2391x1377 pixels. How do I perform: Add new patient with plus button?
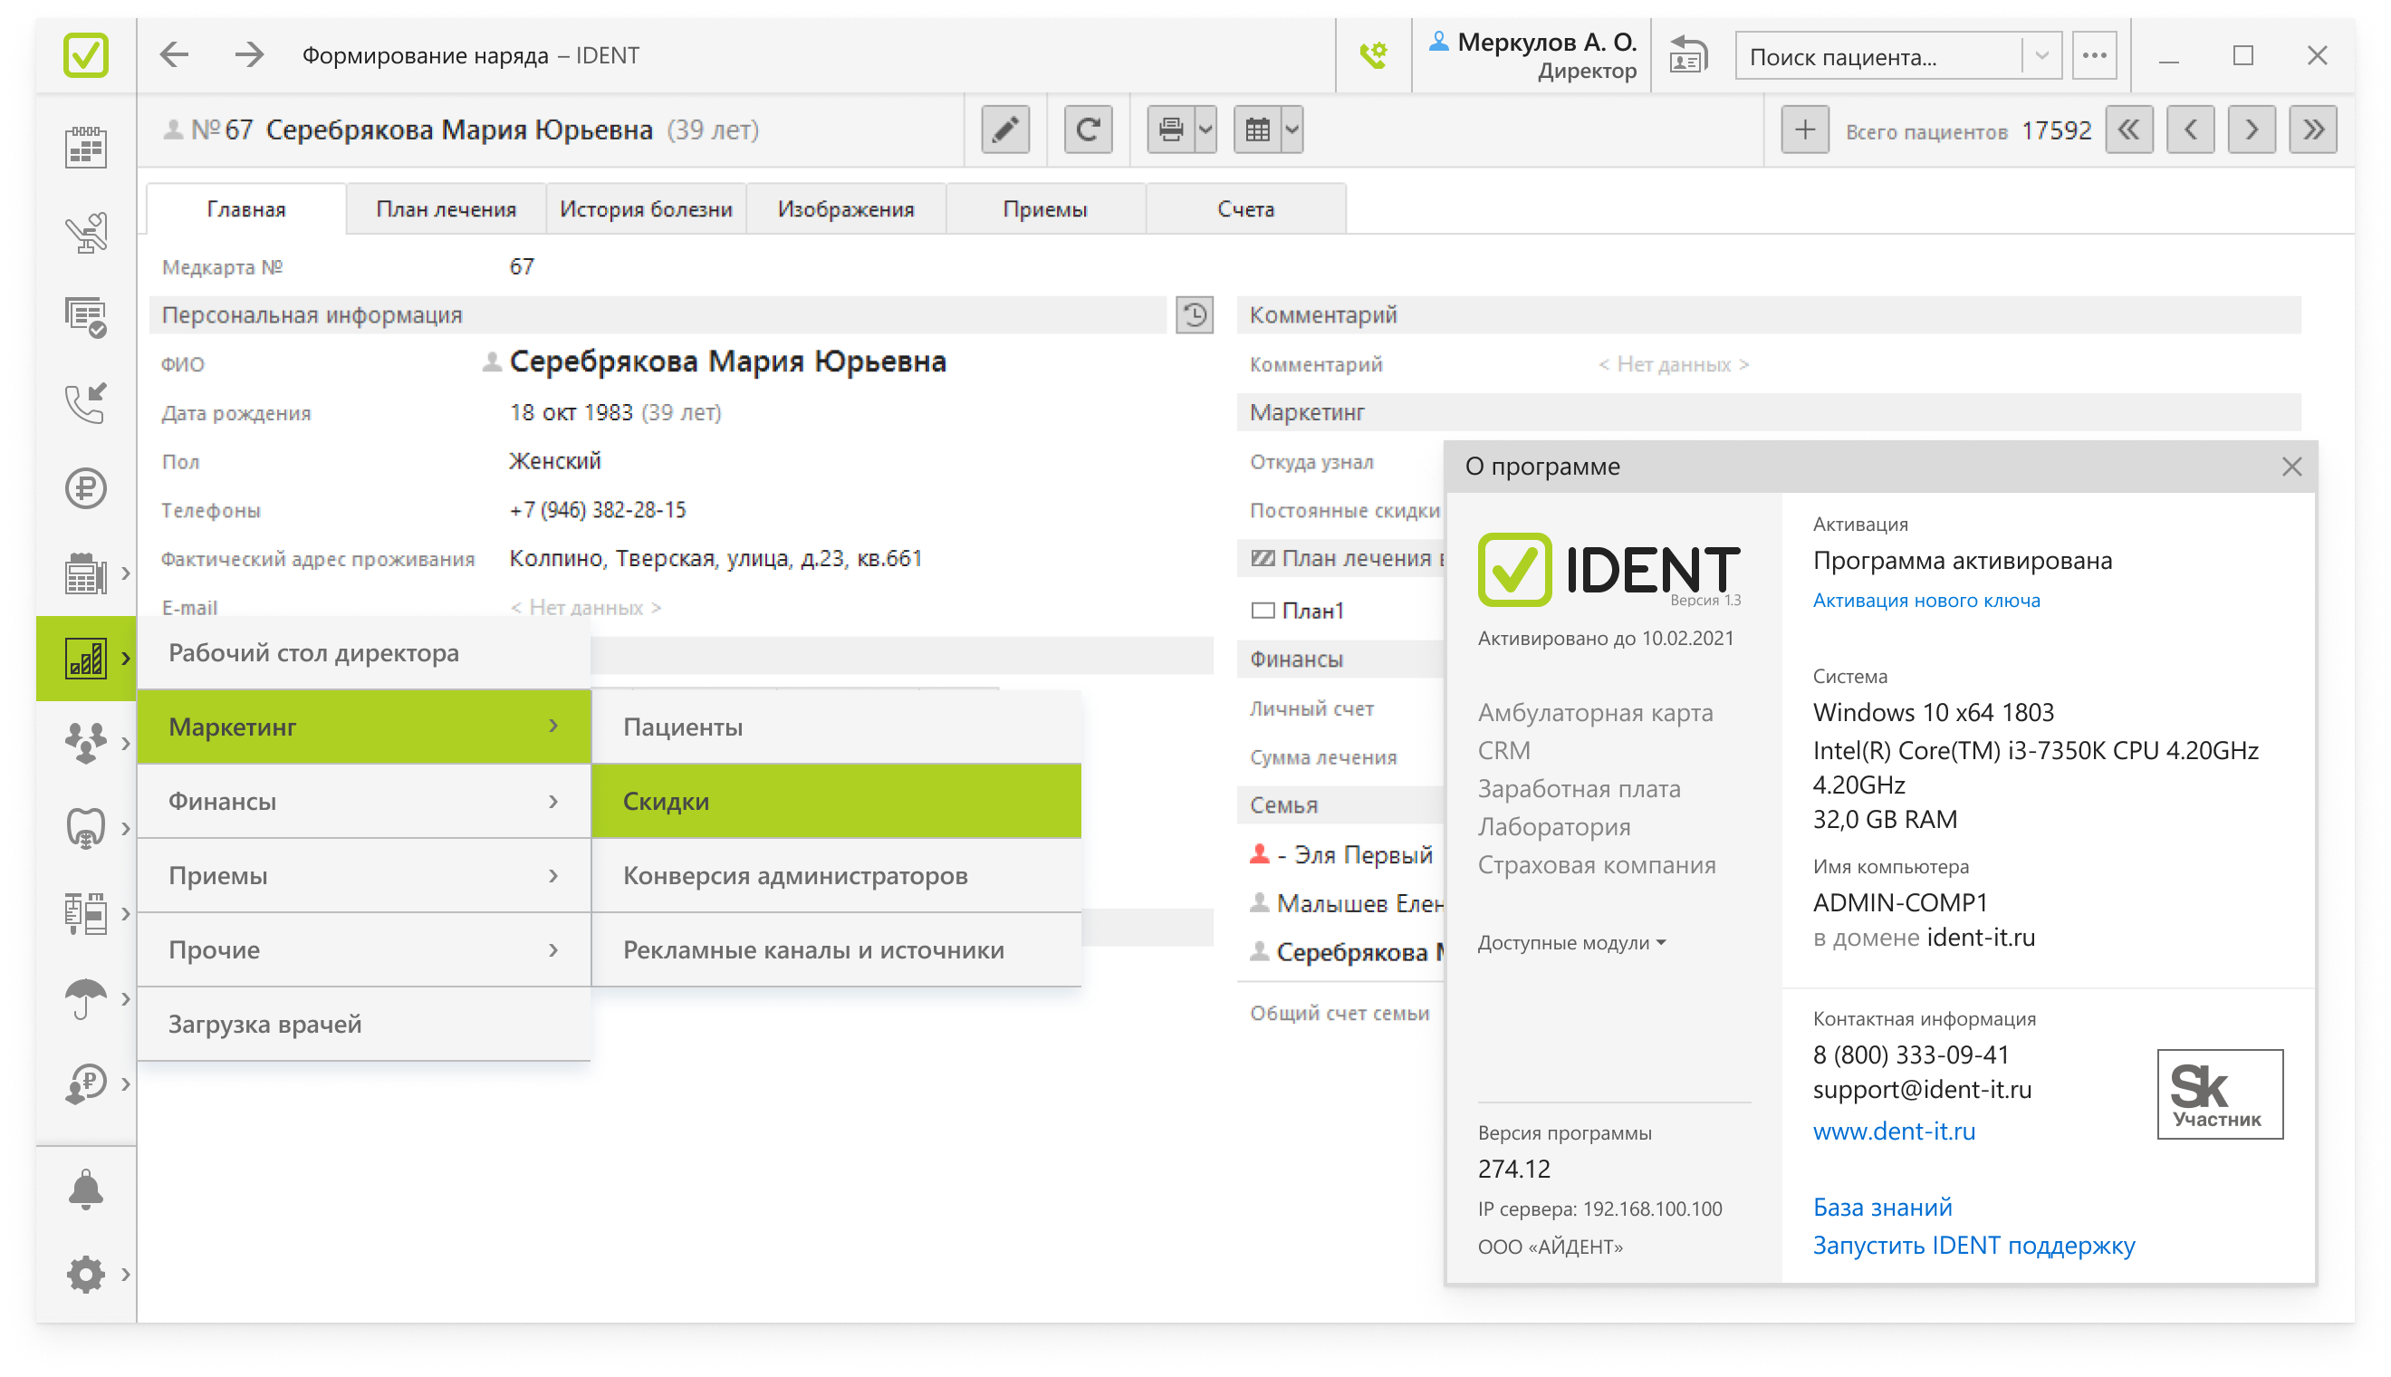coord(1804,130)
